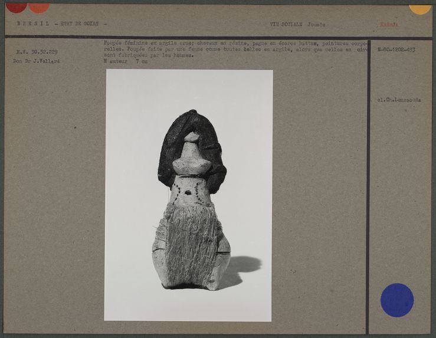Click the red 'KARAJA' label
The height and width of the screenshot is (338, 436).
point(390,25)
